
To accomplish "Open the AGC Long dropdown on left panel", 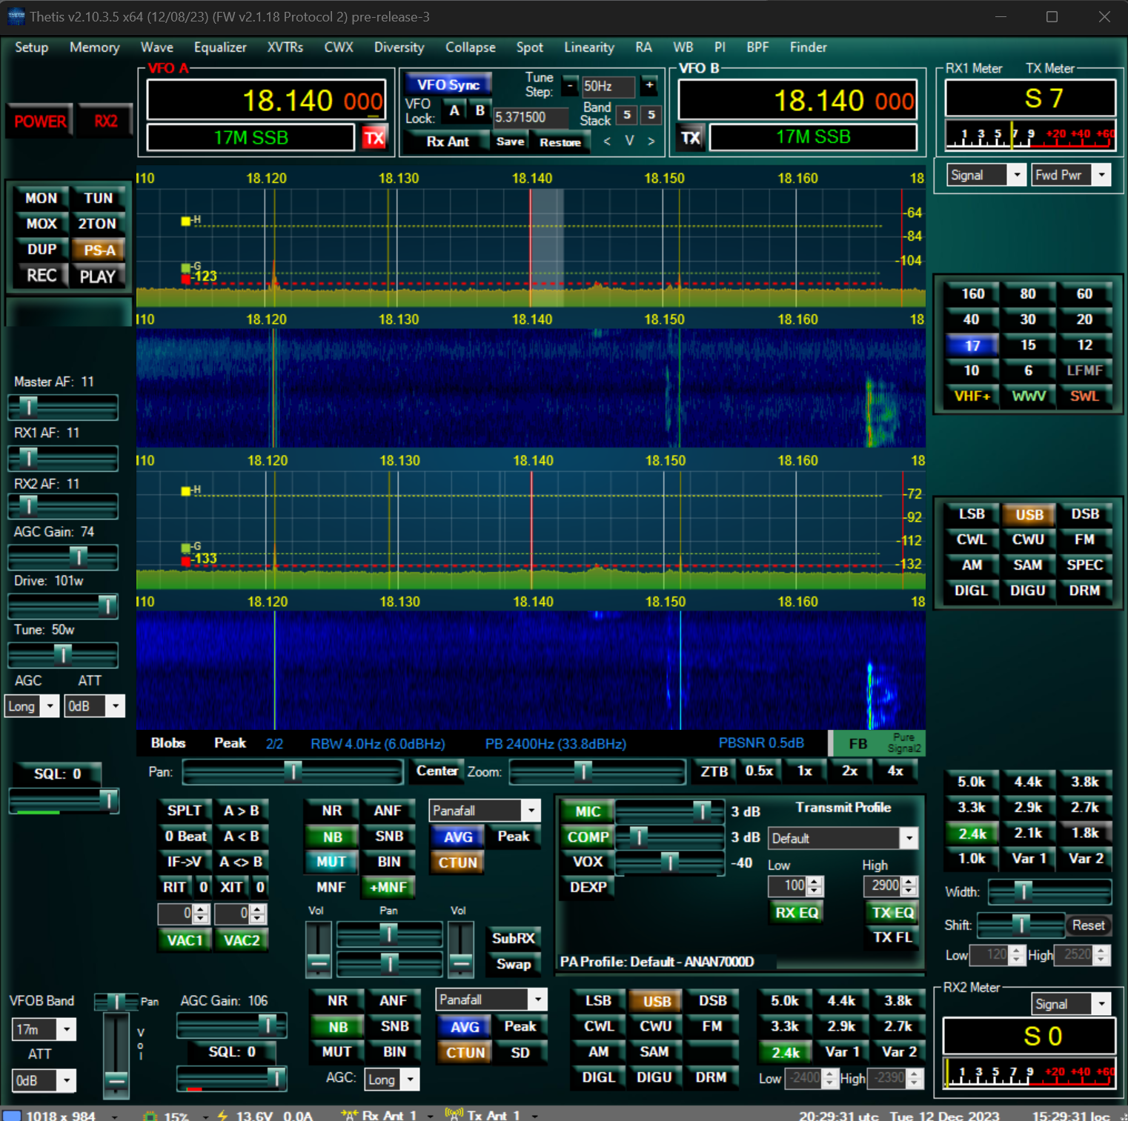I will 32,706.
